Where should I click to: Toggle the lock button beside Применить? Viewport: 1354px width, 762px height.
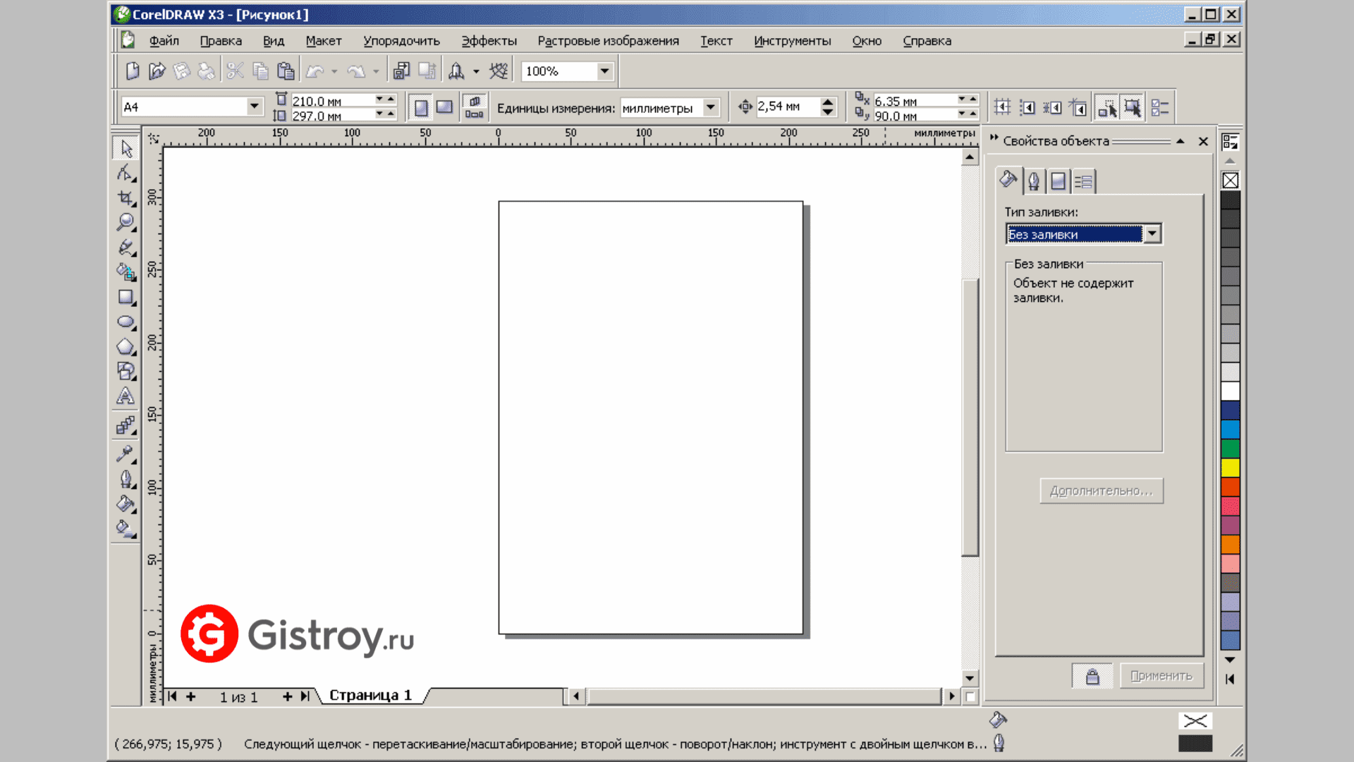(x=1092, y=676)
